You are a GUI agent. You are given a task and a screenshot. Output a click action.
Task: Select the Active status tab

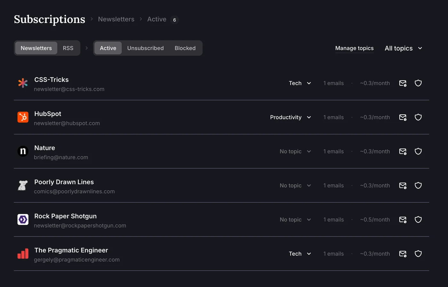108,48
